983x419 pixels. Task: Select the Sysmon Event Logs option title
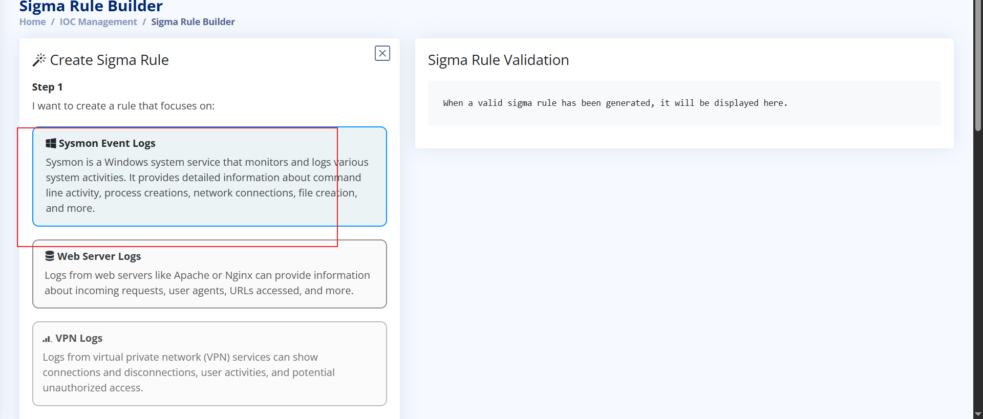106,143
